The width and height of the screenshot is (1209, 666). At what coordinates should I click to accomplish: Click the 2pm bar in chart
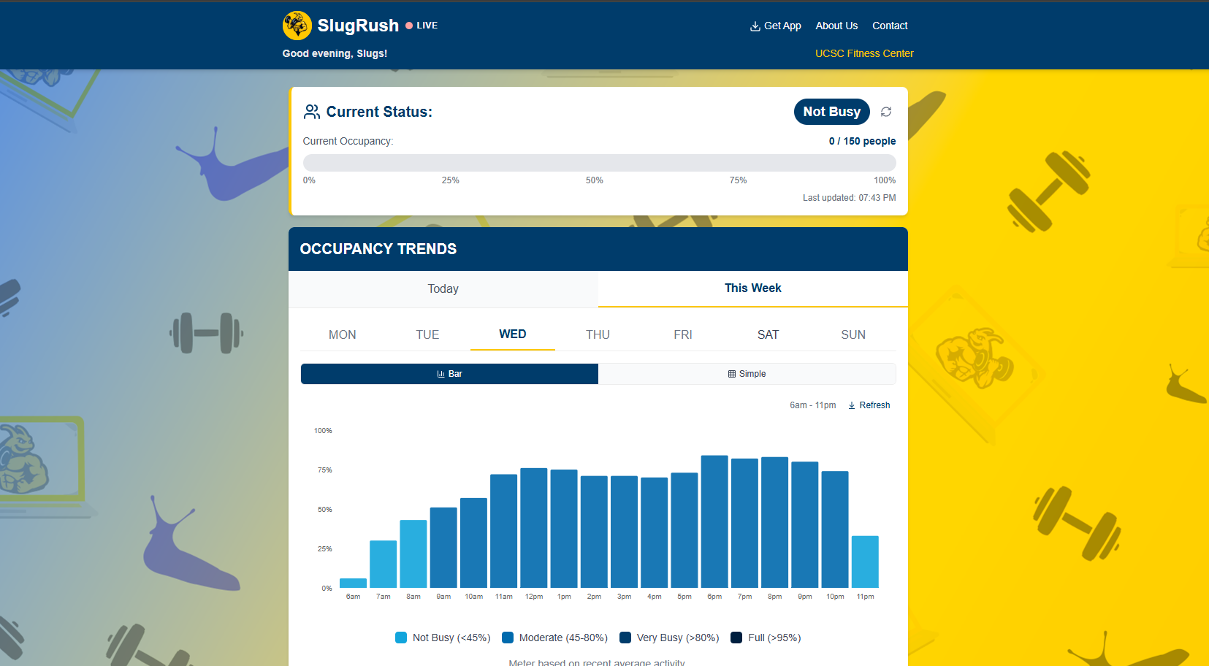click(594, 532)
